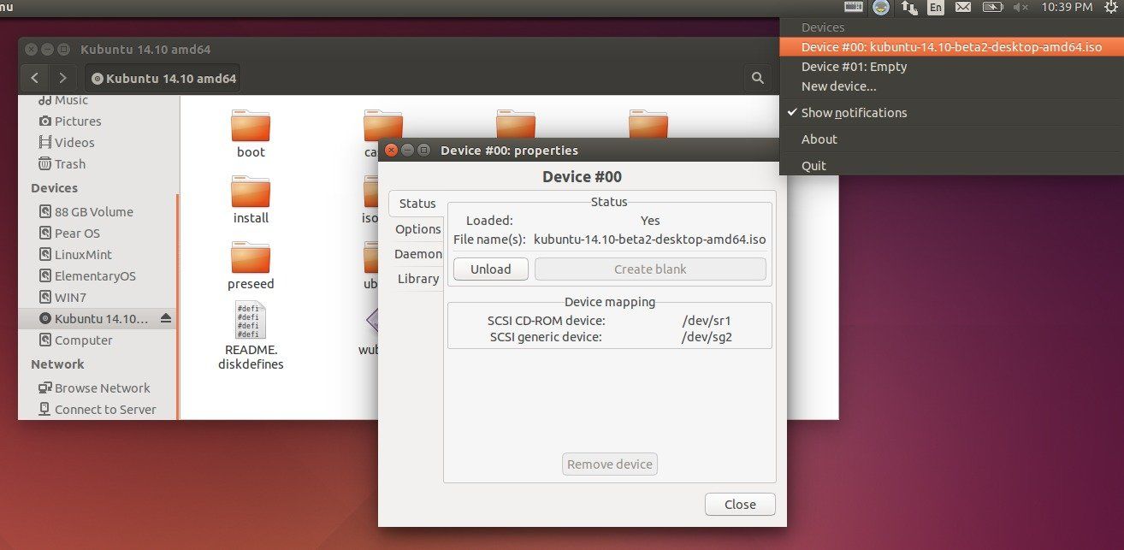Image resolution: width=1124 pixels, height=550 pixels.
Task: Click the Kubuntu 14.10 amd64 path button
Action: [x=163, y=78]
